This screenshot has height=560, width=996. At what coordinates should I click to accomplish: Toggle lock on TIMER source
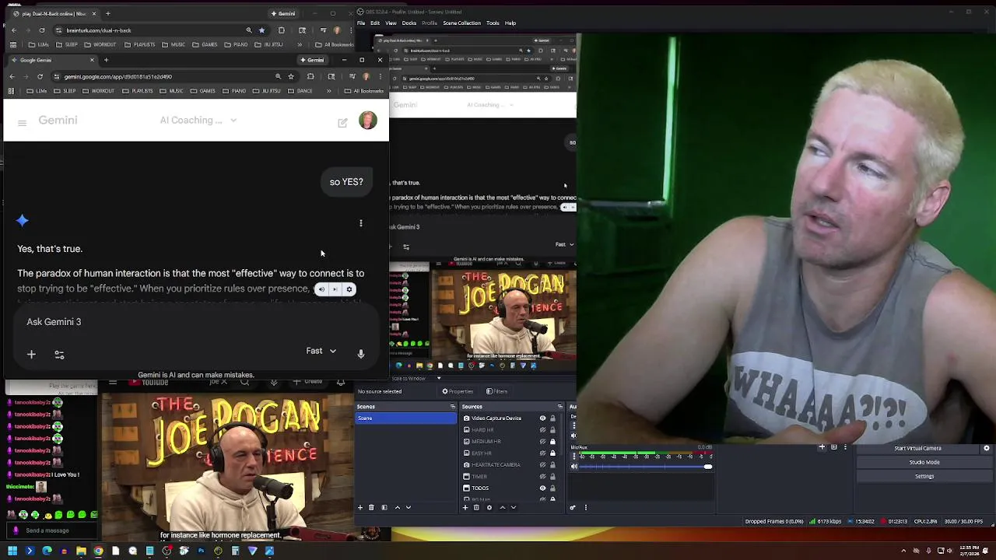click(x=552, y=477)
